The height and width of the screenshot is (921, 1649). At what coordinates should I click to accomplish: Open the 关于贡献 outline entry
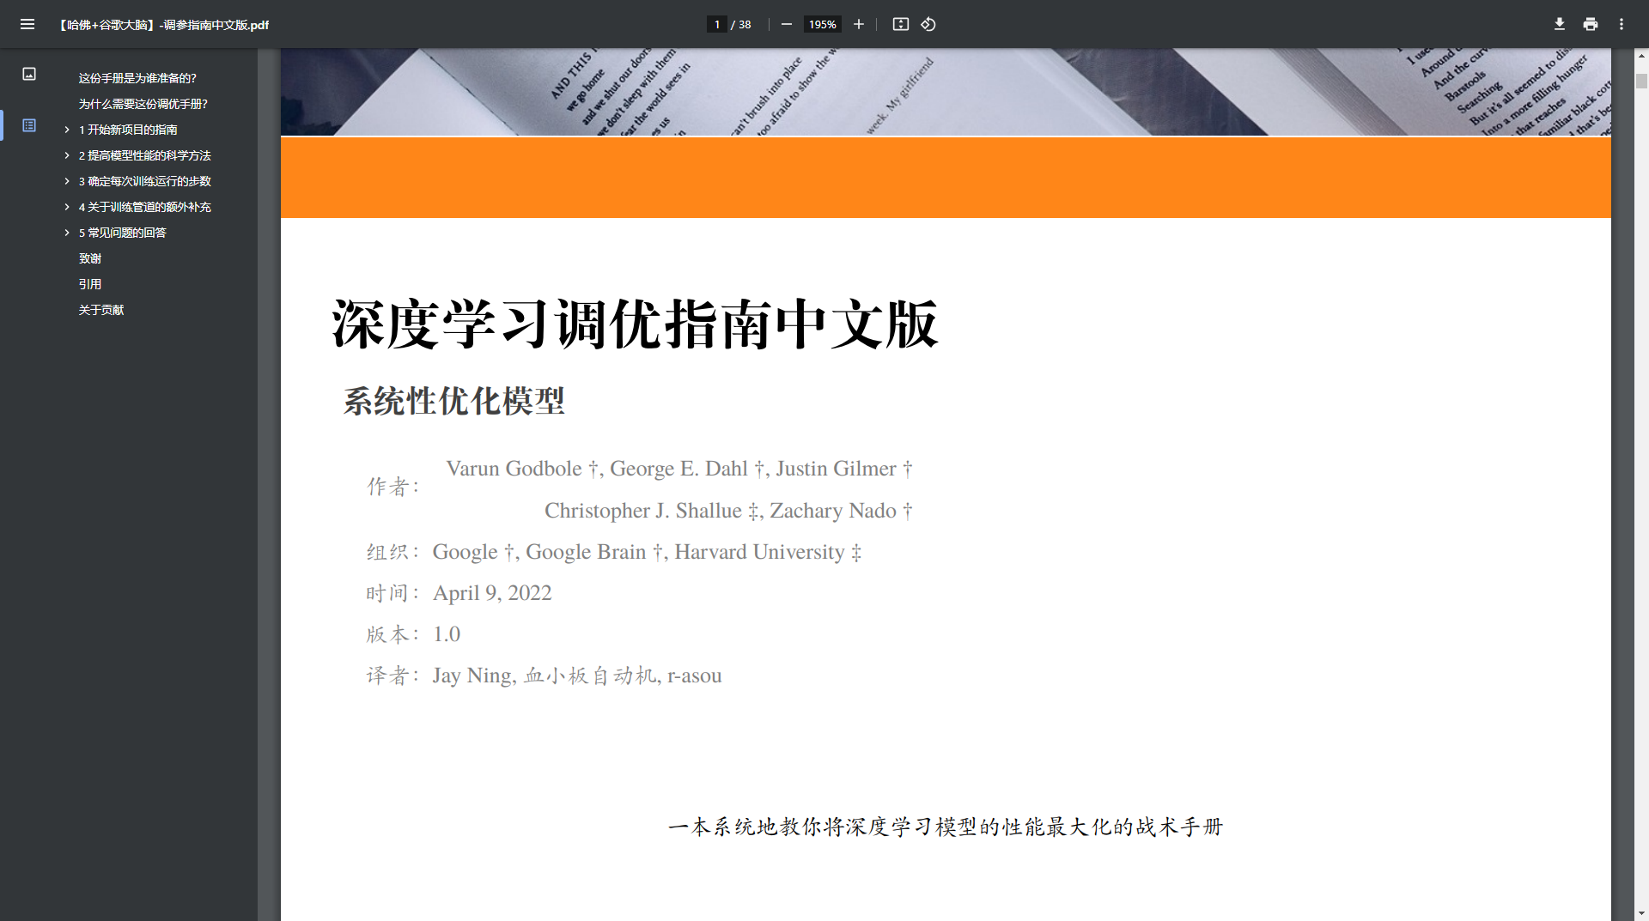click(x=101, y=310)
